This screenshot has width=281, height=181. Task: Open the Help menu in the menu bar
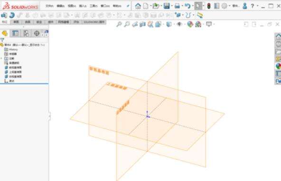pyautogui.click(x=117, y=6)
